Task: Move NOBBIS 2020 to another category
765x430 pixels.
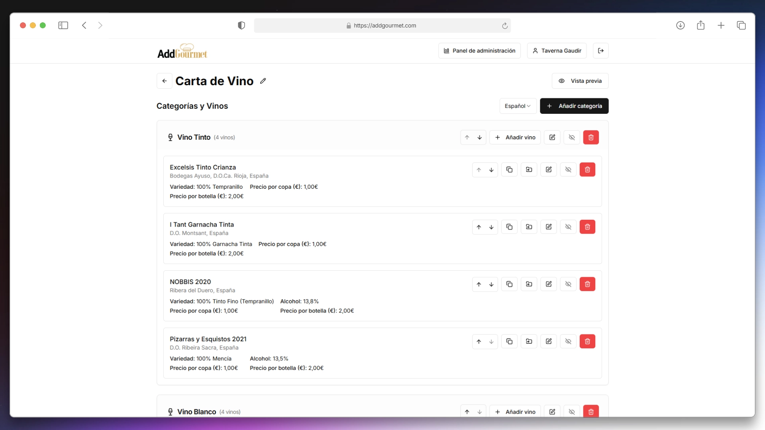Action: pyautogui.click(x=529, y=284)
